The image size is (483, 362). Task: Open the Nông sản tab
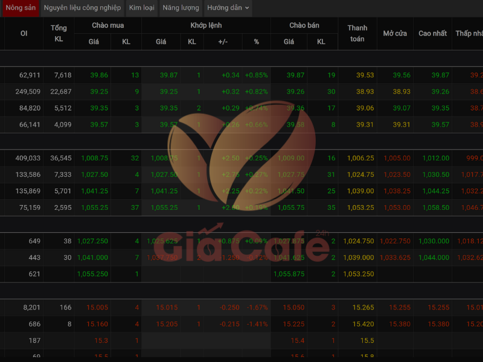point(21,8)
